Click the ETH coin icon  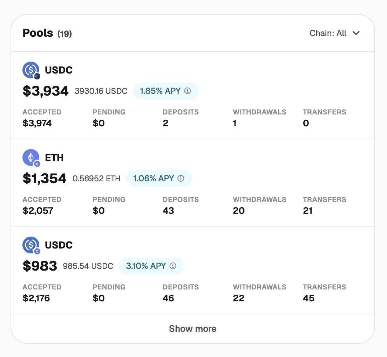pos(31,157)
